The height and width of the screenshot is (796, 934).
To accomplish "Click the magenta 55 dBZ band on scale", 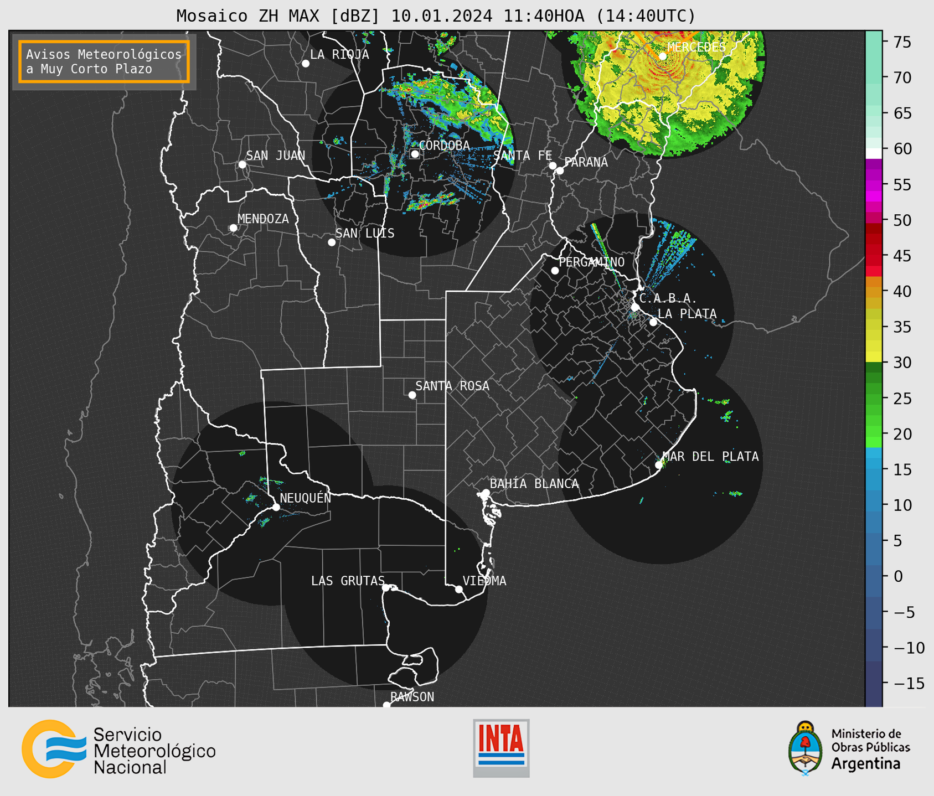I will tap(874, 184).
